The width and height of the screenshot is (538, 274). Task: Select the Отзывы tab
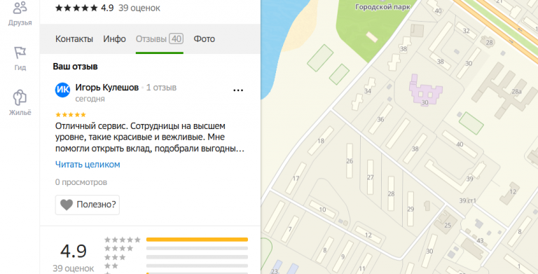coord(160,39)
